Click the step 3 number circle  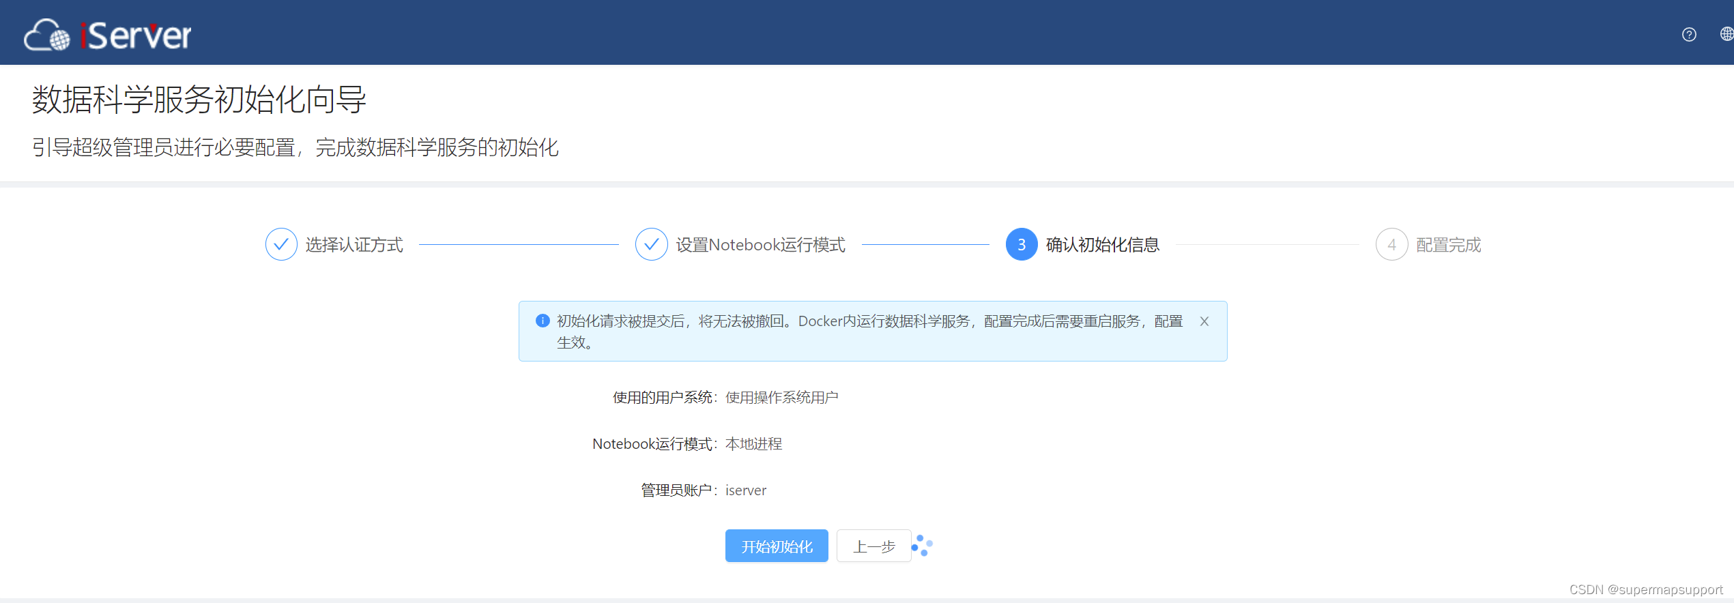pos(1022,244)
